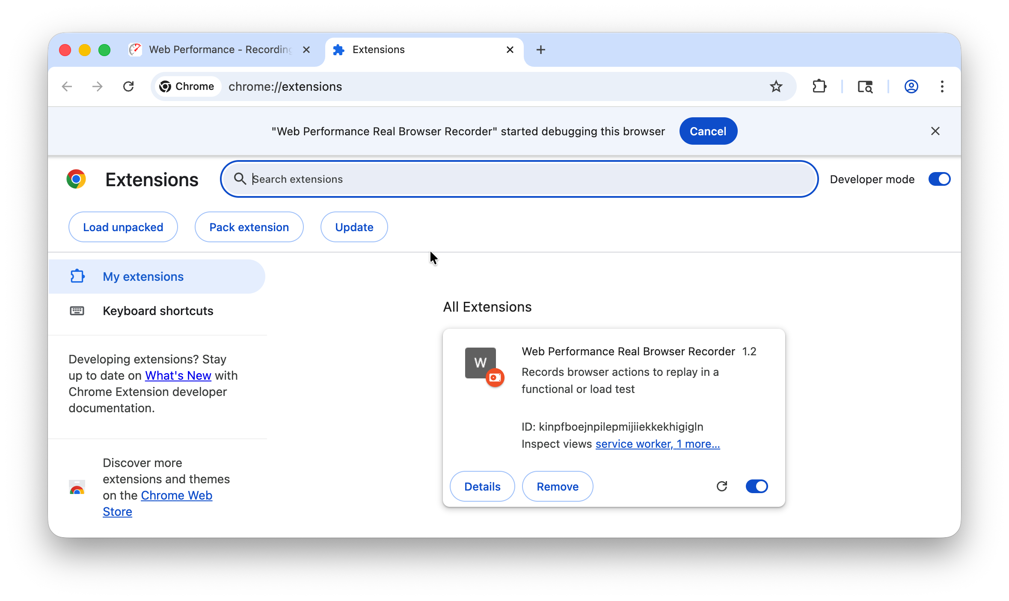Image resolution: width=1009 pixels, height=601 pixels.
Task: Click the Chrome Web Store icon
Action: point(77,487)
